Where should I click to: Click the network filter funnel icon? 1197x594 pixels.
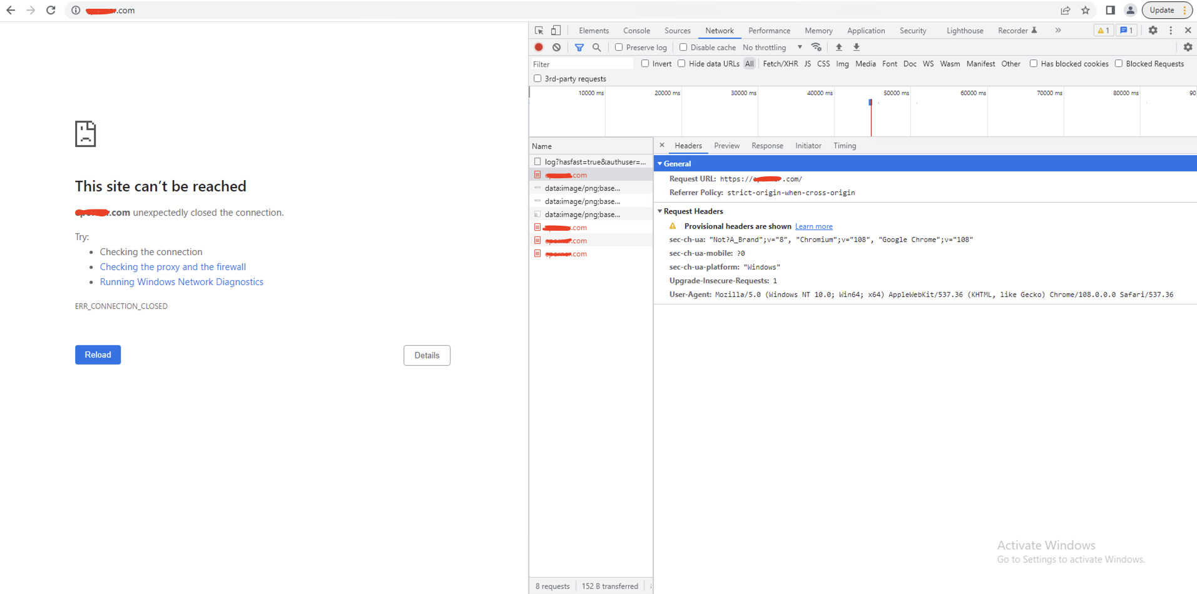pyautogui.click(x=579, y=47)
